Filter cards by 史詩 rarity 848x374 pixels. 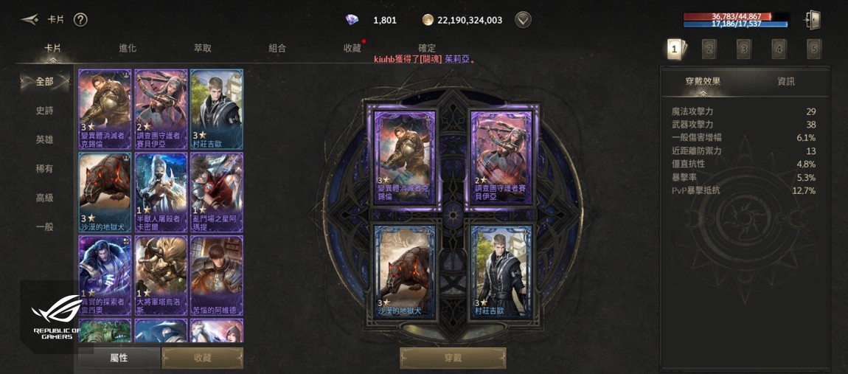tap(45, 111)
